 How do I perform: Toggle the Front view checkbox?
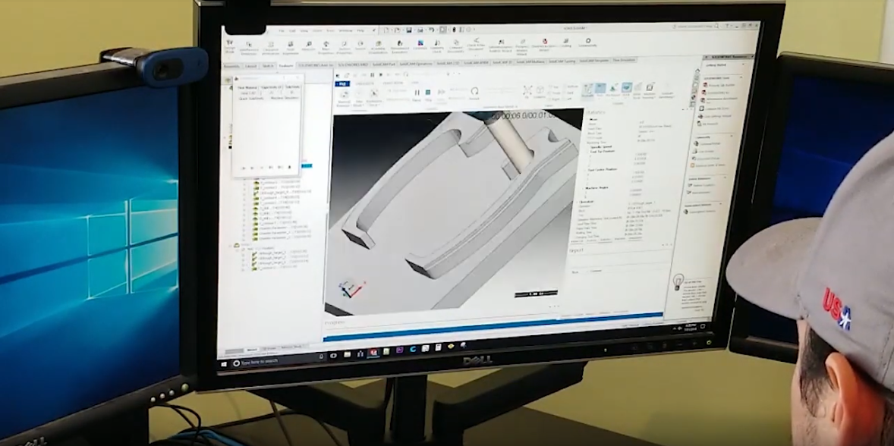point(550,93)
